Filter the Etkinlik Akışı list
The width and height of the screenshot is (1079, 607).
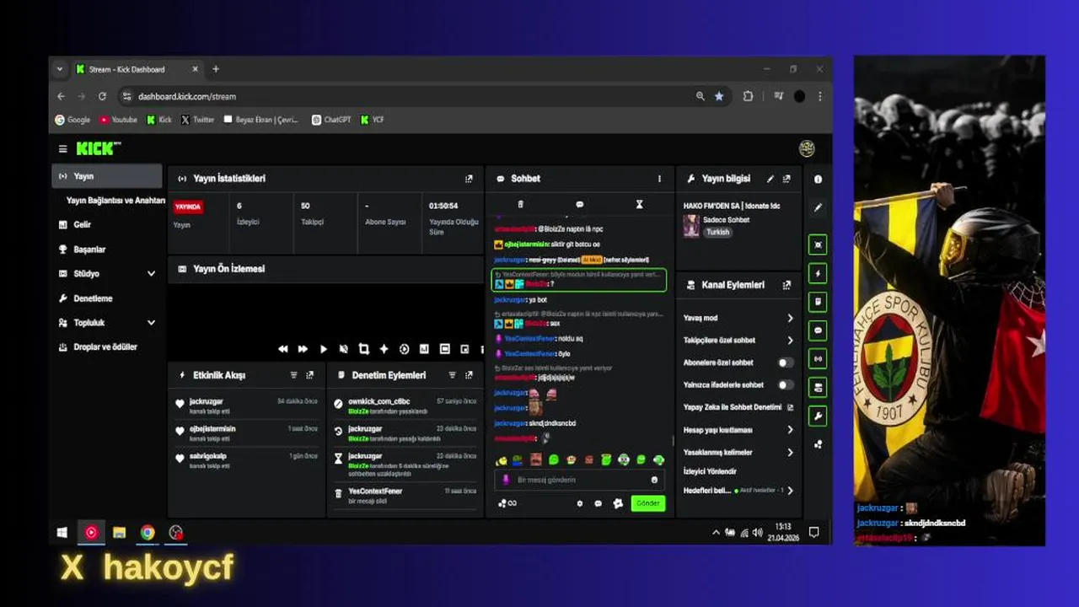pyautogui.click(x=294, y=375)
